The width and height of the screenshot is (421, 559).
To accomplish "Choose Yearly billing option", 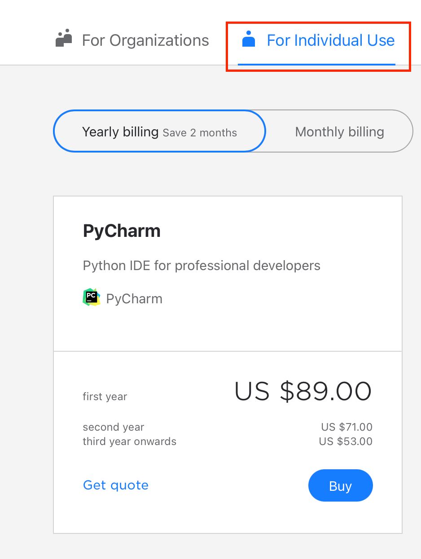I will point(120,132).
